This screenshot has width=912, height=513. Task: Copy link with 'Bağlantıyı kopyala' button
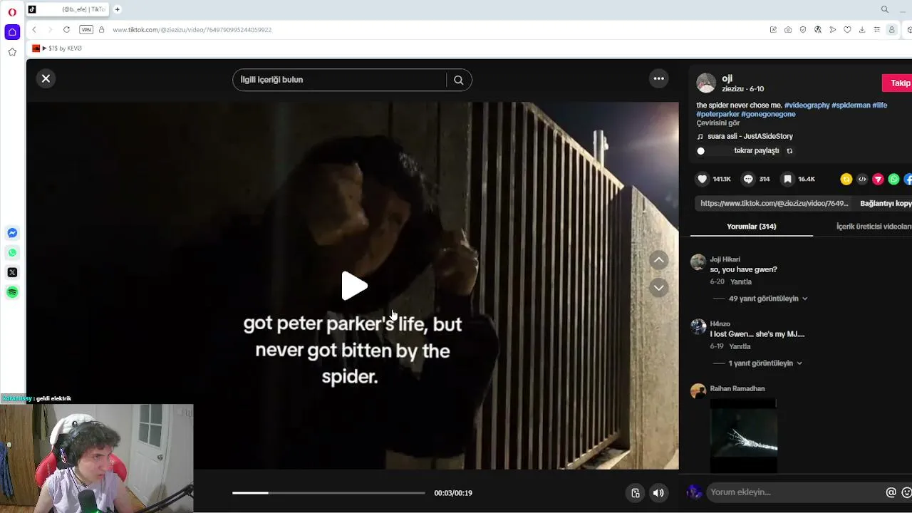[x=886, y=203]
